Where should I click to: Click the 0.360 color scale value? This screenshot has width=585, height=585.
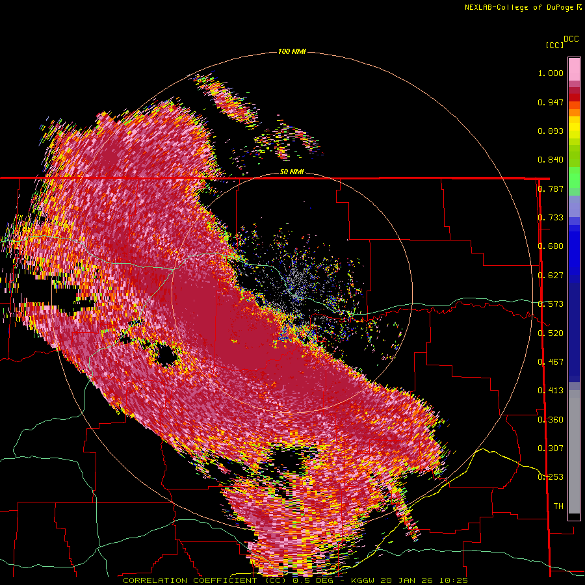551,419
